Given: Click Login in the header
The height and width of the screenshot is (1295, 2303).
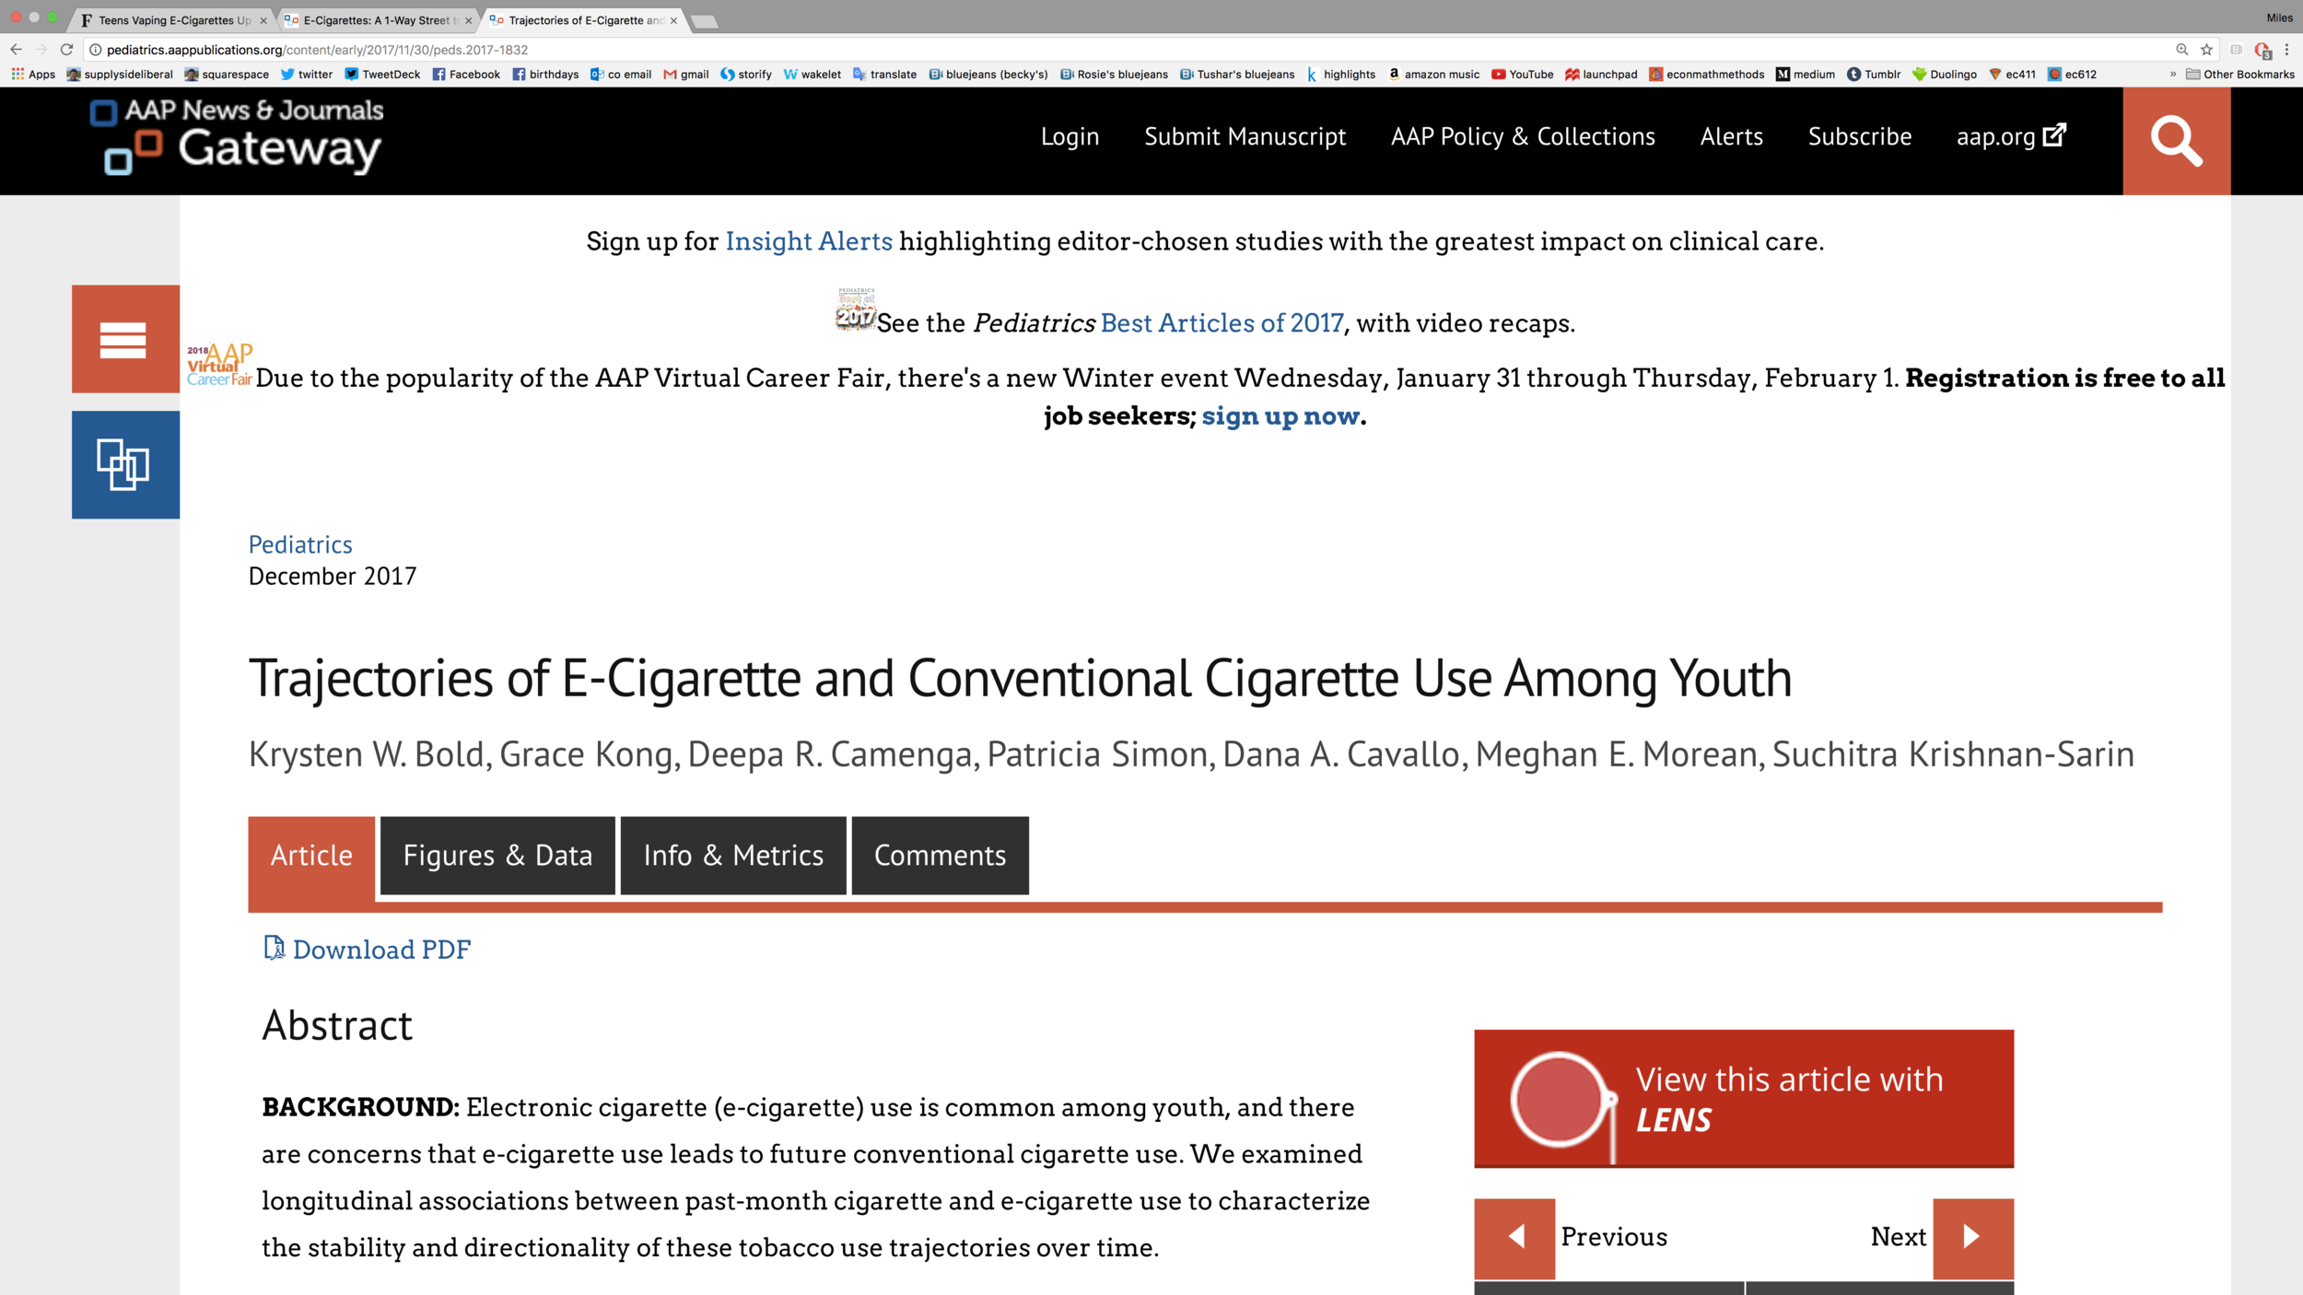Looking at the screenshot, I should (1070, 136).
